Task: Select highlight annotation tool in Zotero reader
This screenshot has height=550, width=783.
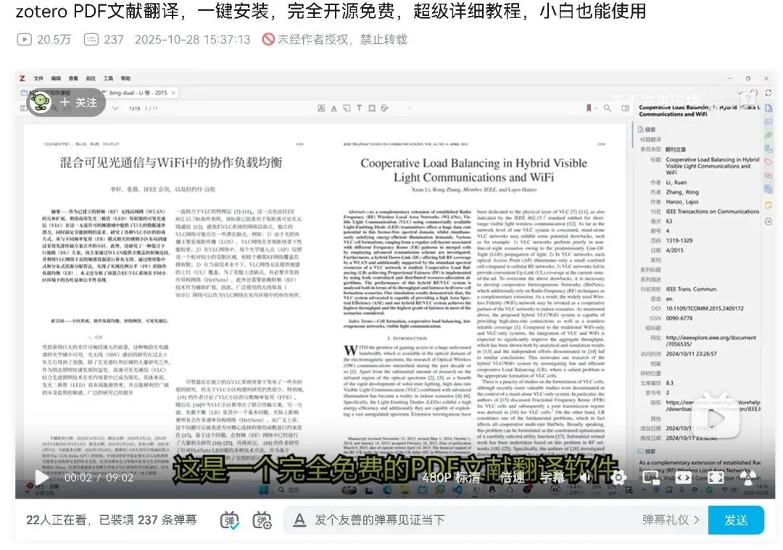Action: [x=321, y=108]
